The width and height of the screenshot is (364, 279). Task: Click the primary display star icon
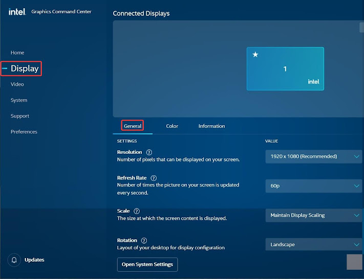point(255,55)
